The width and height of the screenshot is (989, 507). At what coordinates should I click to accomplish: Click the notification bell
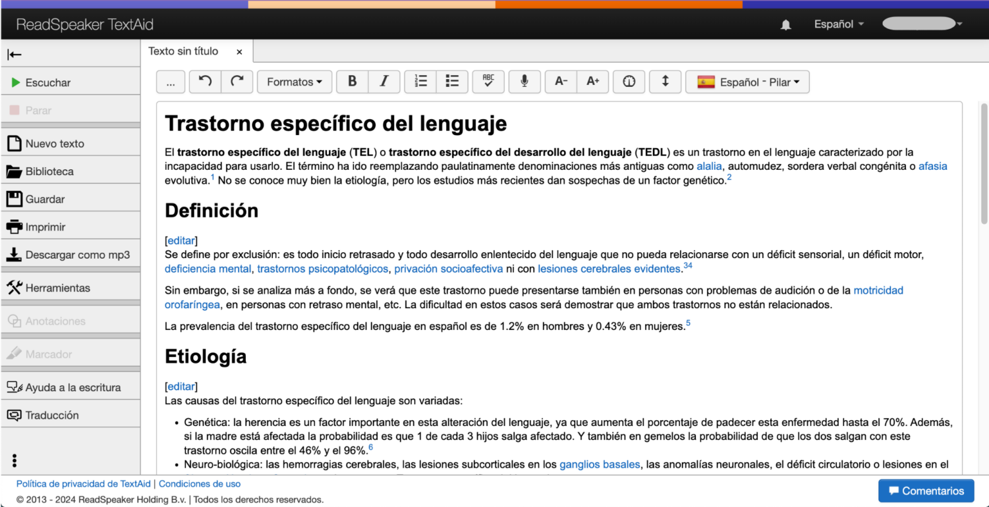[x=786, y=24]
